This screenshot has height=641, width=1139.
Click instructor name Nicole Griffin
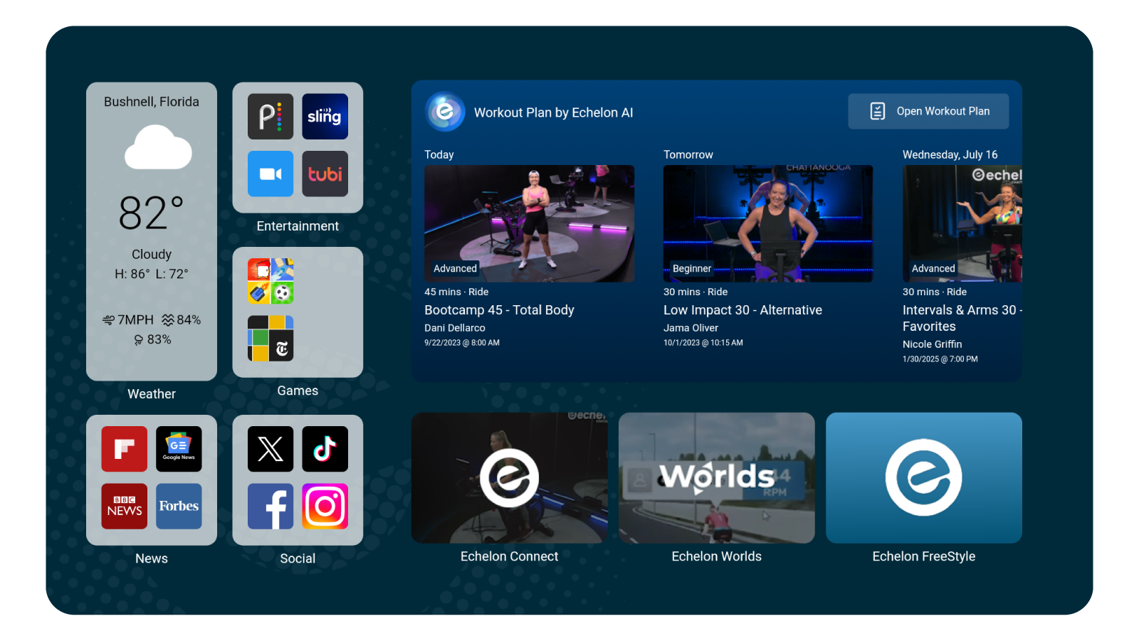coord(932,344)
